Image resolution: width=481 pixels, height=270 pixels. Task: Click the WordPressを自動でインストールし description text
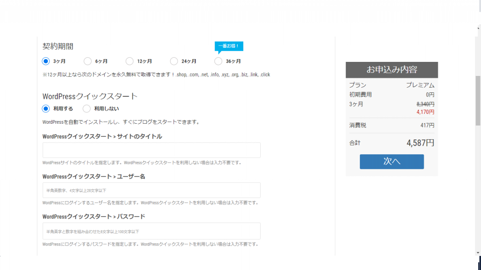click(122, 122)
